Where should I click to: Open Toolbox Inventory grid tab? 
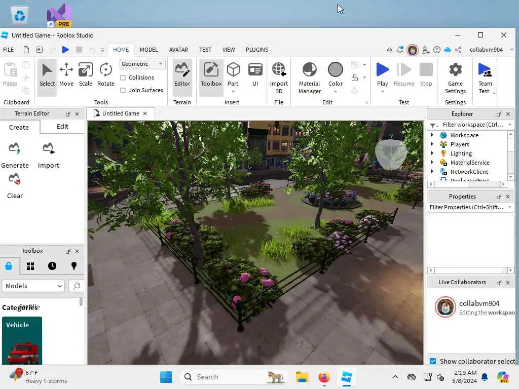pos(30,266)
